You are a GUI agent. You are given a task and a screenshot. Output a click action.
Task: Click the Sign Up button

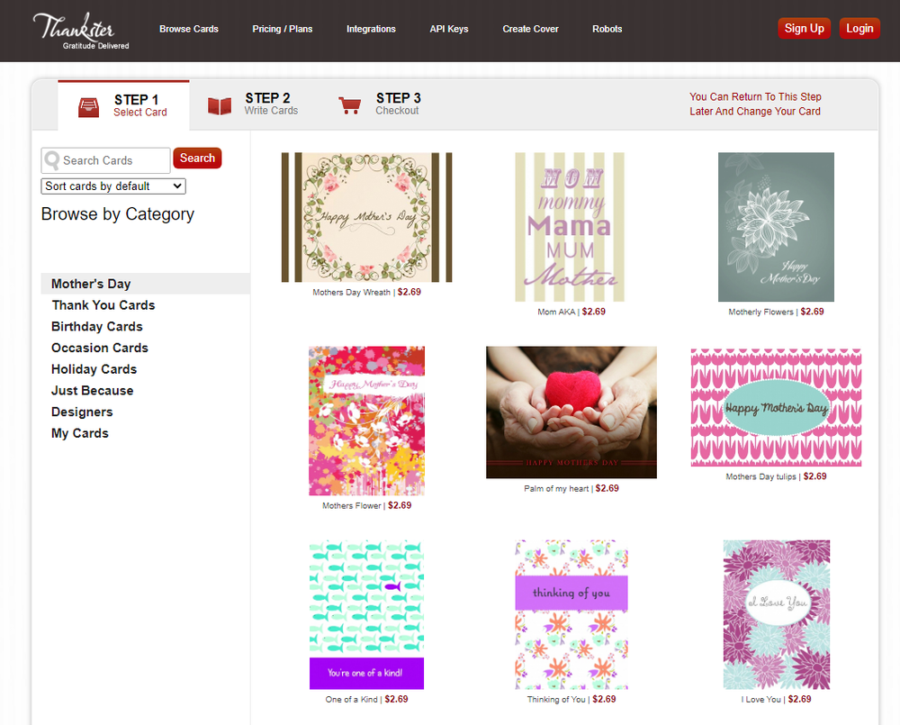tap(804, 28)
